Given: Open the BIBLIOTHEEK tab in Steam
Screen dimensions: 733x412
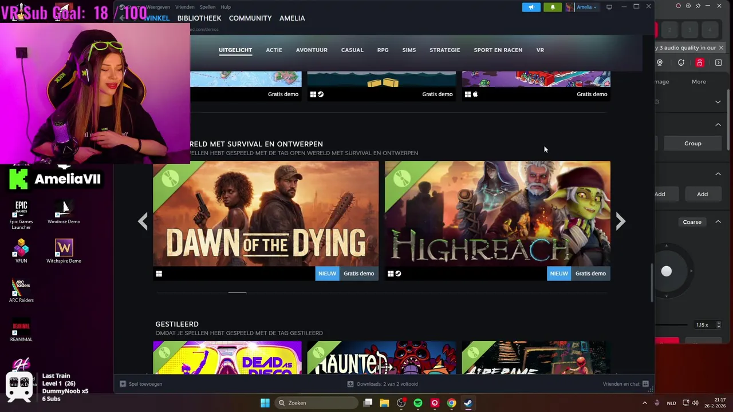Looking at the screenshot, I should (x=199, y=18).
